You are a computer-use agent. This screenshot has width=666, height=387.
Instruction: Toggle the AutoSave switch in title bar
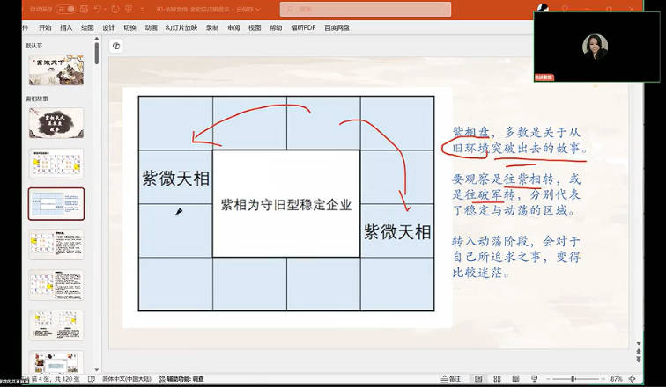point(66,9)
